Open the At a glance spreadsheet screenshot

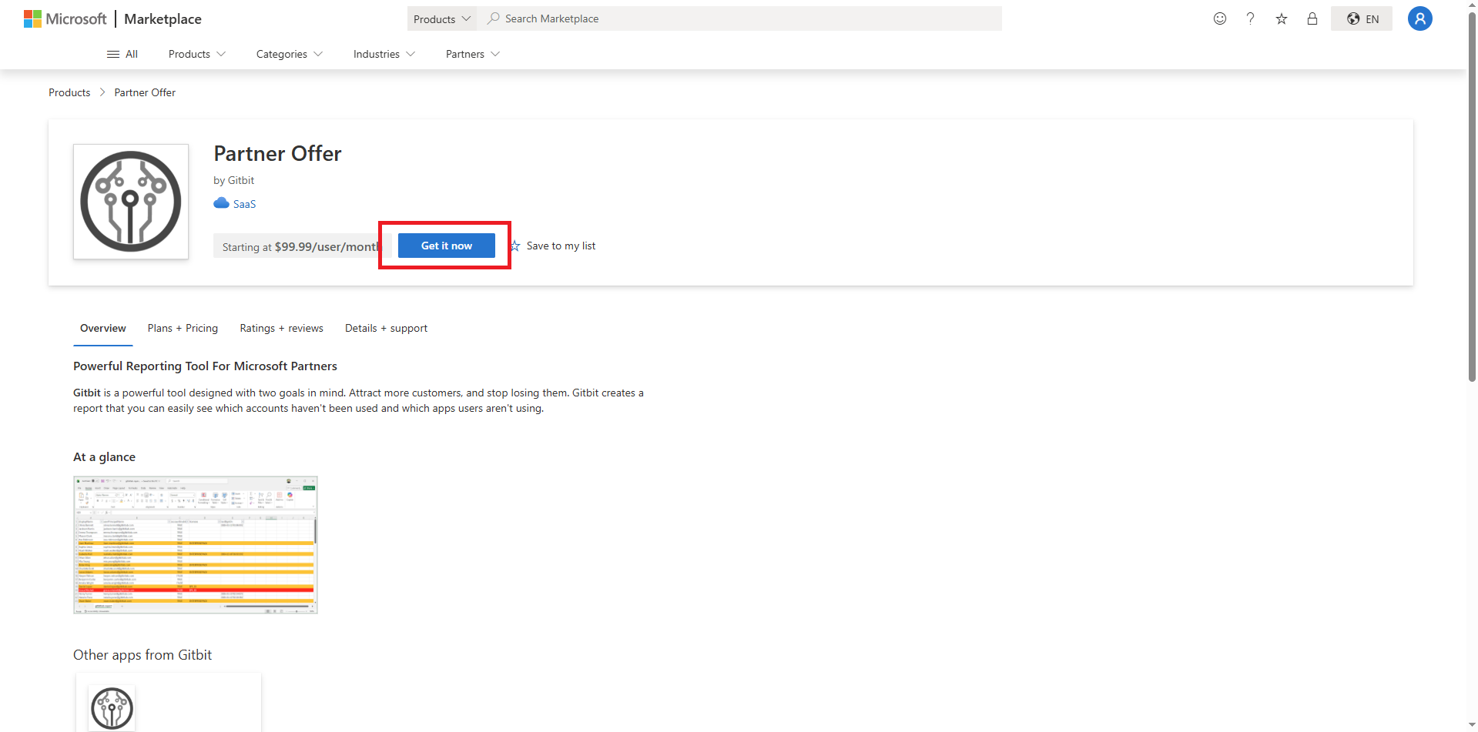[196, 545]
